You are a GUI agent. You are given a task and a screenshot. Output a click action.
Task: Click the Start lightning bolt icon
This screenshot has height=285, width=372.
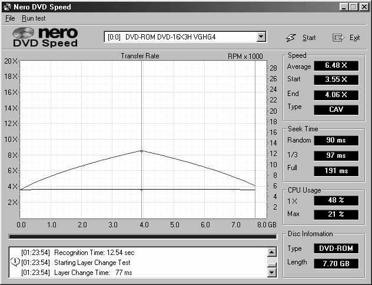291,38
